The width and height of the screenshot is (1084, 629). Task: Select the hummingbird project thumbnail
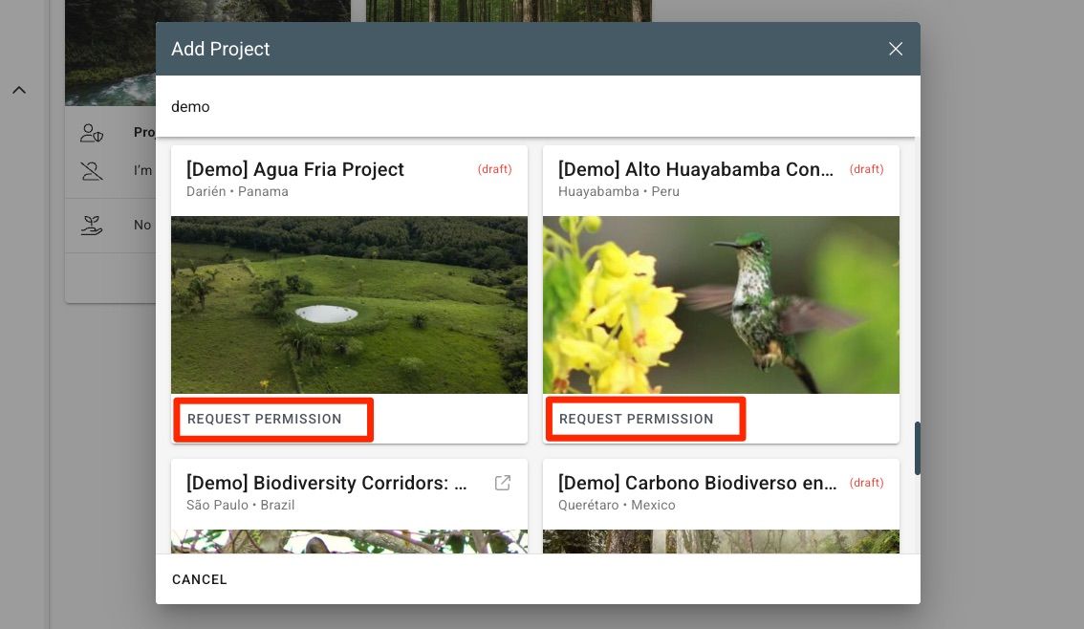click(x=721, y=305)
